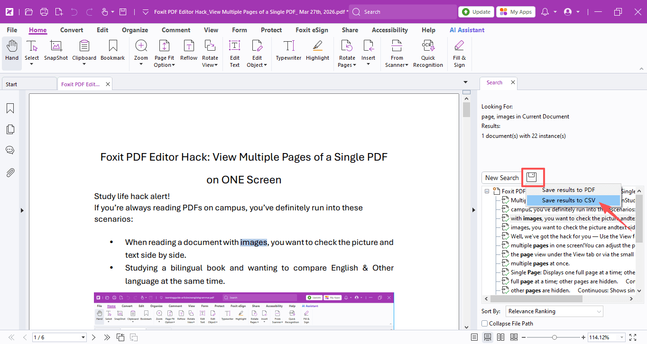The image size is (647, 344).
Task: Switch to facing pages view
Action: point(500,337)
